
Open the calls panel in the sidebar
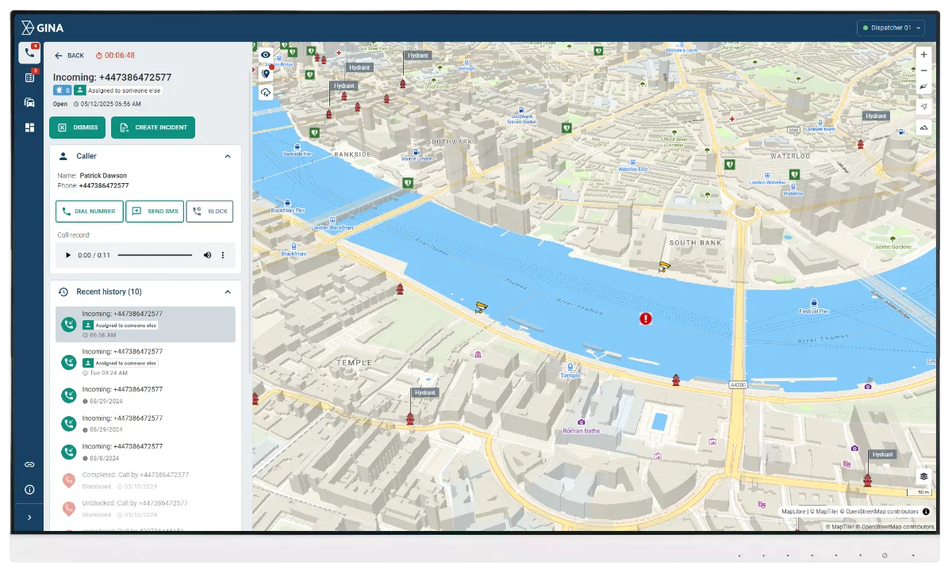pos(29,53)
